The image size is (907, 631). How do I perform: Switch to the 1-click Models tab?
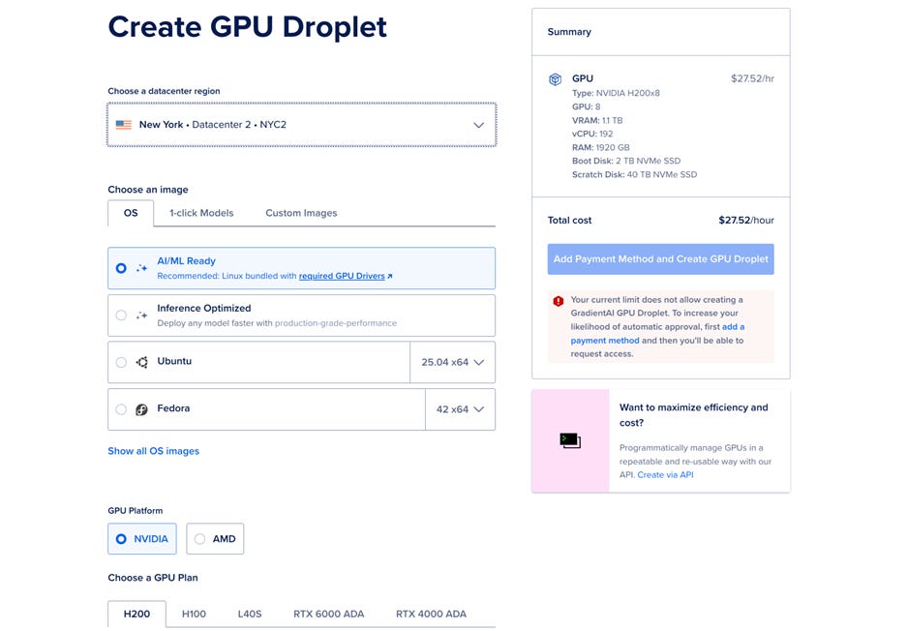[201, 213]
